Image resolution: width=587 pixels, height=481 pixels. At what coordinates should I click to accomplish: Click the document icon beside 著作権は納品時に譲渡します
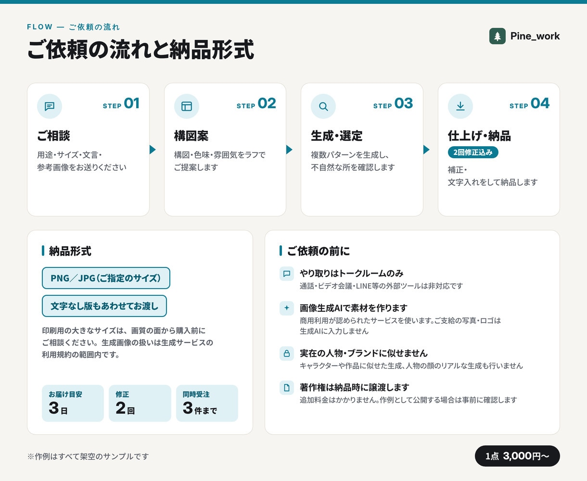287,388
